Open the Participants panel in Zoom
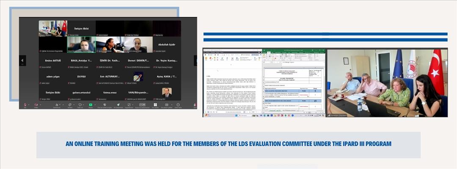The image size is (457, 169). click(57, 104)
